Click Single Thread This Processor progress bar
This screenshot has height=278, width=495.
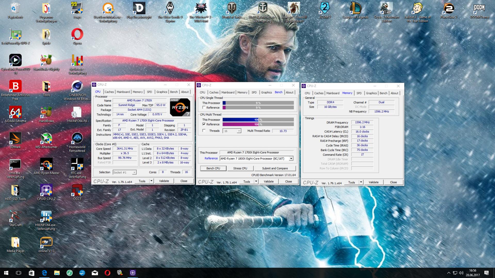[258, 103]
